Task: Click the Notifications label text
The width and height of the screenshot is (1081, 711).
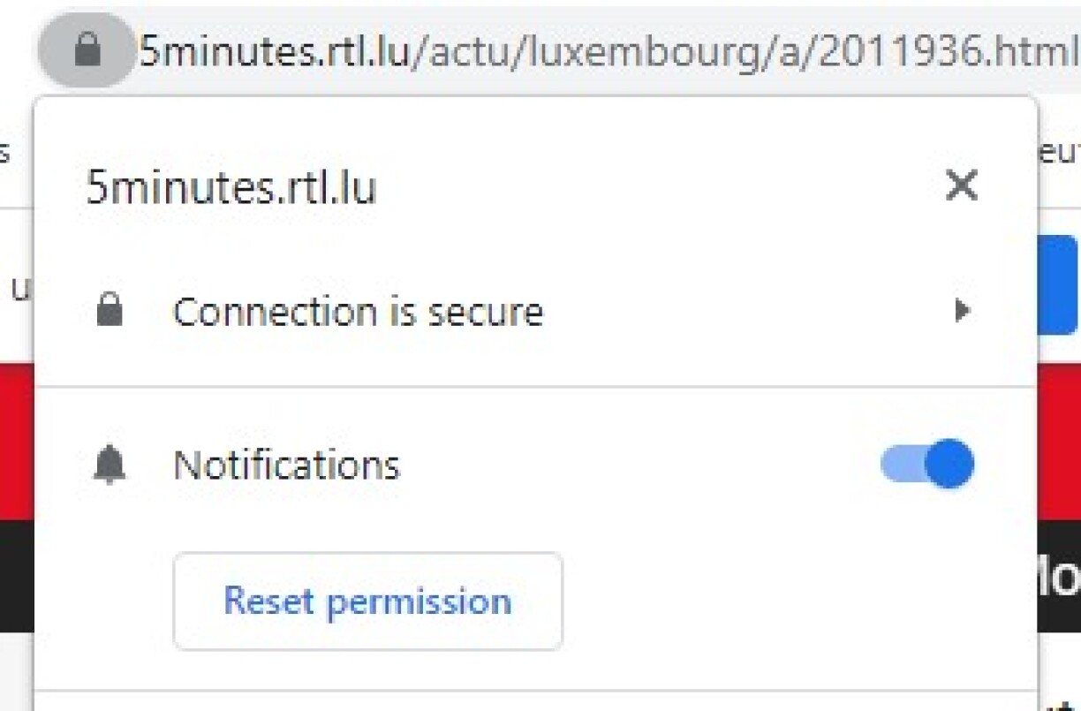Action: pos(286,465)
